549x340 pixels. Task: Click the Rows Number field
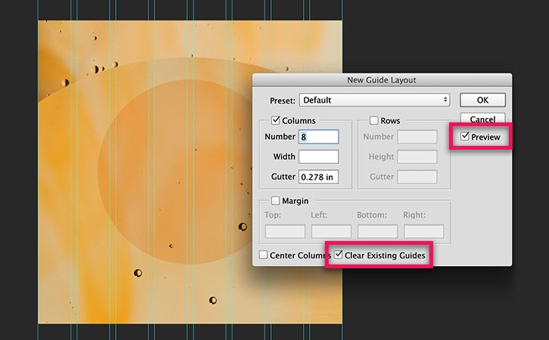click(417, 137)
